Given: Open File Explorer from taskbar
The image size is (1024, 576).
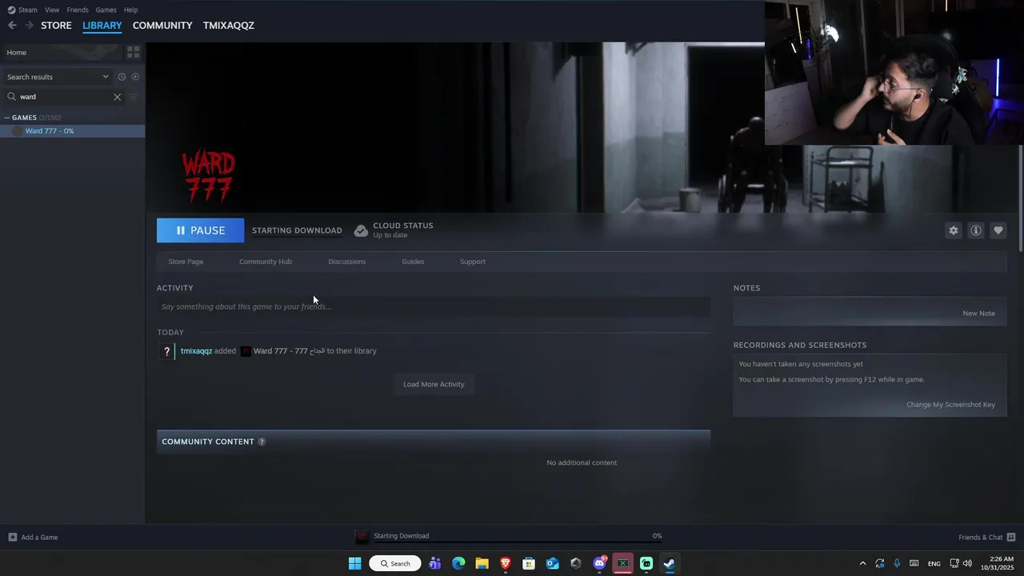Looking at the screenshot, I should pos(482,563).
